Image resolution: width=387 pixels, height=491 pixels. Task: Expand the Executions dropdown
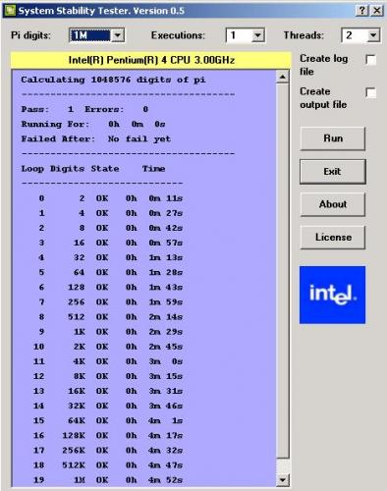click(258, 35)
